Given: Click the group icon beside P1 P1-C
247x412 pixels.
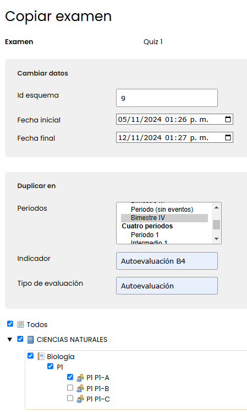Looking at the screenshot, I should coord(80,399).
